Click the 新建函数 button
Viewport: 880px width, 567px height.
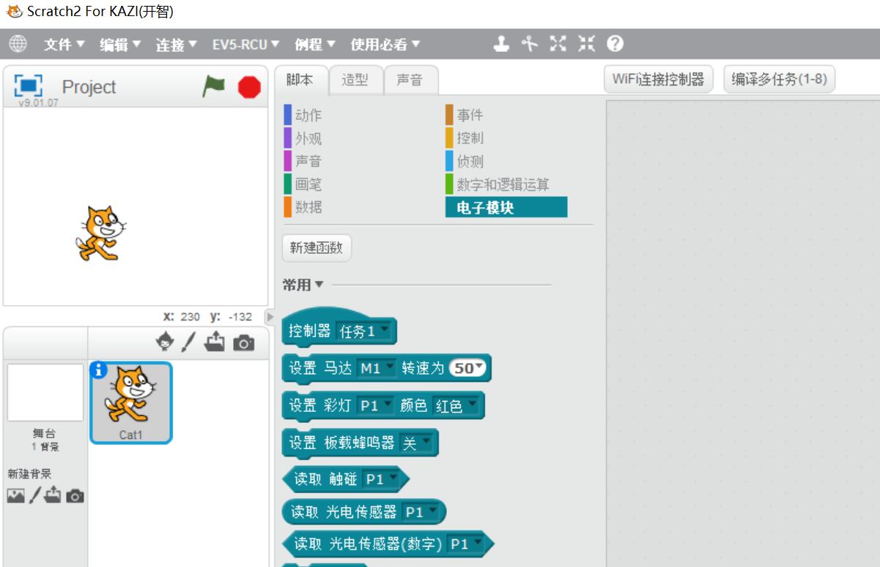tap(317, 248)
